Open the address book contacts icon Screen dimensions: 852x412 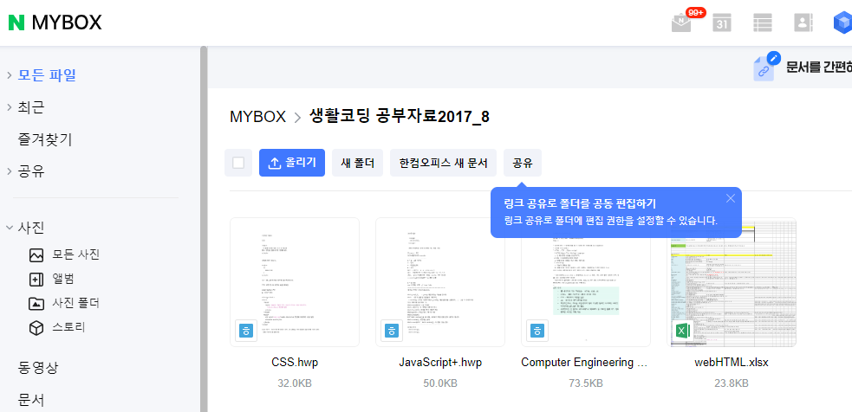(x=803, y=23)
